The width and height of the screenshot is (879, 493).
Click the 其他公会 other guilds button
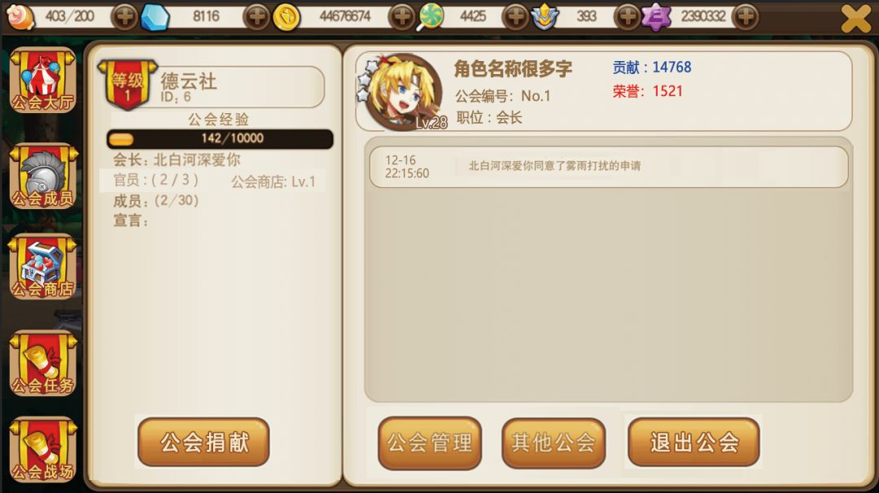pyautogui.click(x=553, y=443)
